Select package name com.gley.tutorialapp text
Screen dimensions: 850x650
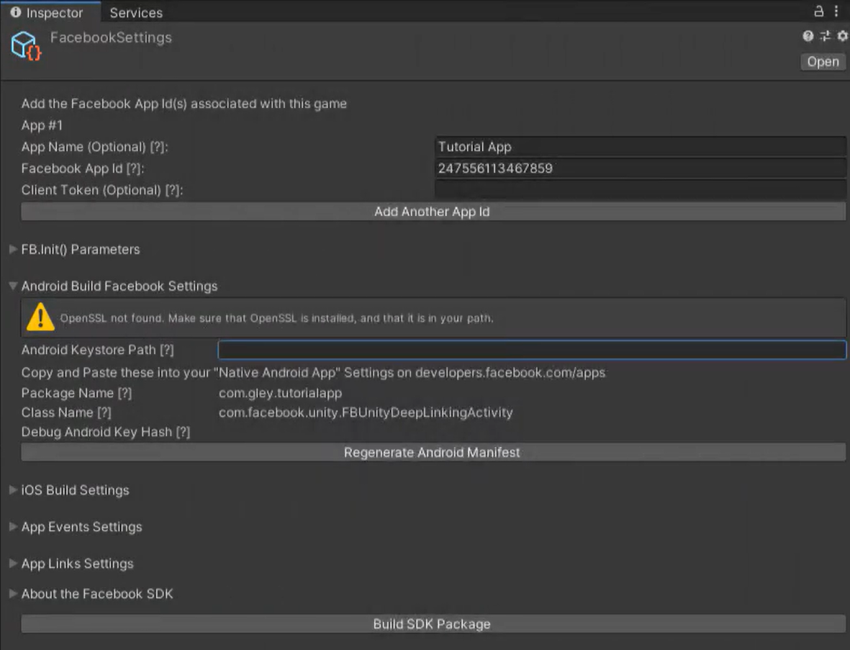[x=280, y=393]
